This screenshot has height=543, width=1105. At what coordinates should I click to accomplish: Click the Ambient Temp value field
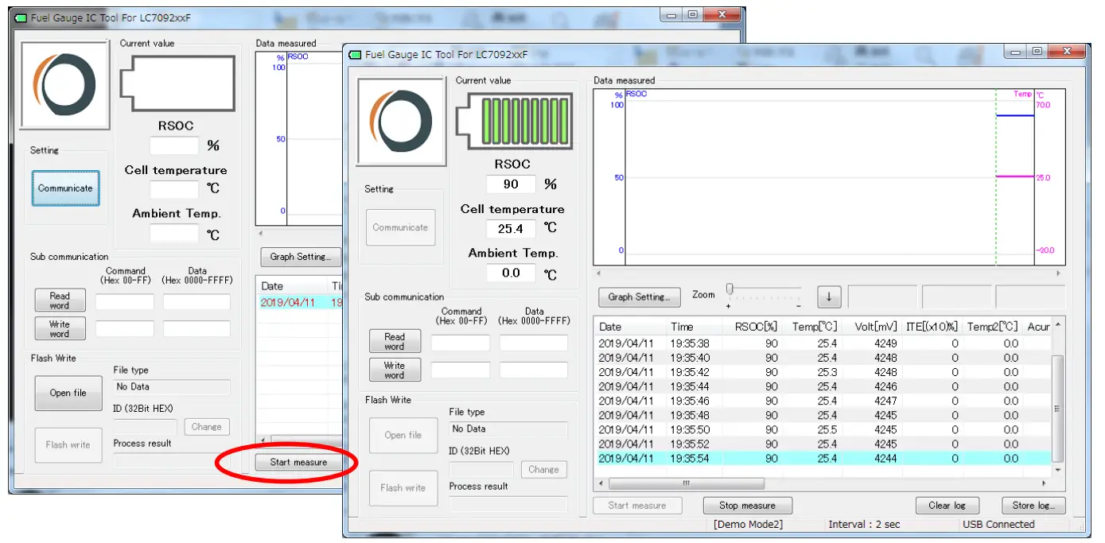click(x=511, y=273)
